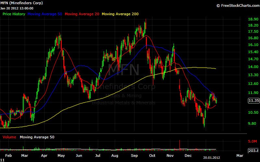Click the 13.30 price axis label
Image resolution: width=260 pixels, height=162 pixels.
(253, 75)
